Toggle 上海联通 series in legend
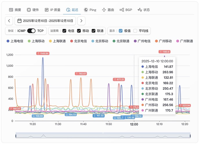 tap(57, 41)
